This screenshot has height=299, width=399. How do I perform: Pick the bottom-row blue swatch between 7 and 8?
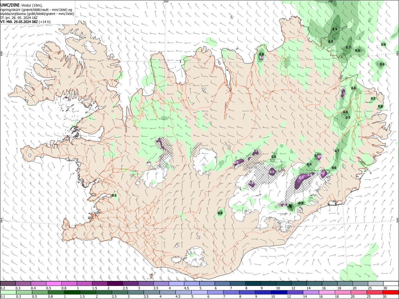pos(232,292)
